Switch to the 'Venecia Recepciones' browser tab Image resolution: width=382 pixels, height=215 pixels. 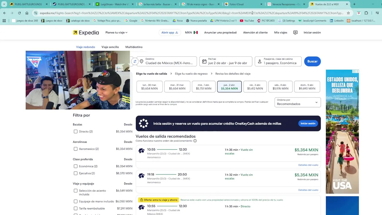pyautogui.click(x=286, y=4)
